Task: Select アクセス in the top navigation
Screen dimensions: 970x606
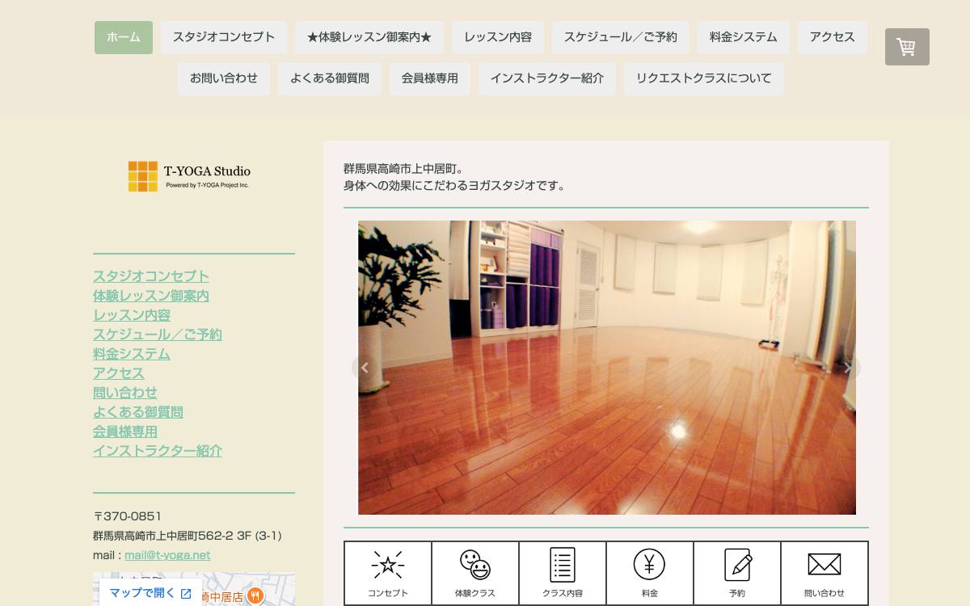Action: [x=833, y=37]
